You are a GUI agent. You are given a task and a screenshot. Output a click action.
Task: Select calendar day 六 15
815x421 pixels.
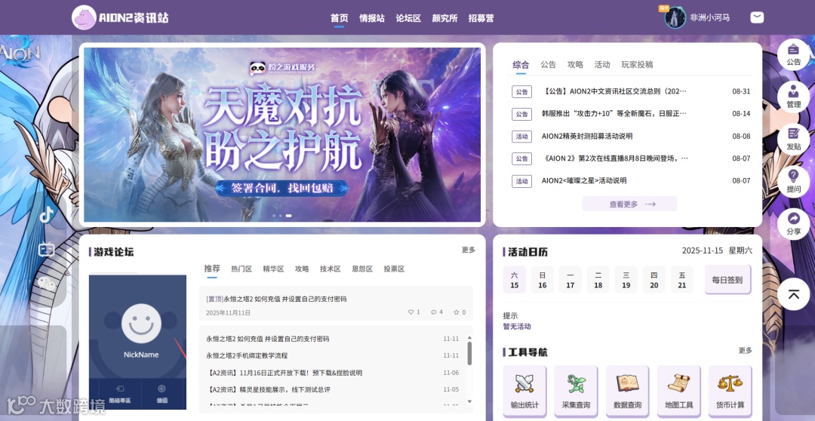point(515,280)
